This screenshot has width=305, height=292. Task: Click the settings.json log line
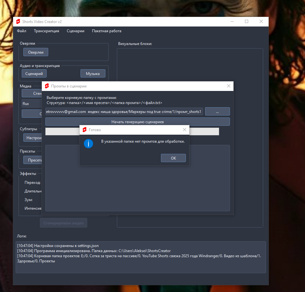pyautogui.click(x=58, y=245)
